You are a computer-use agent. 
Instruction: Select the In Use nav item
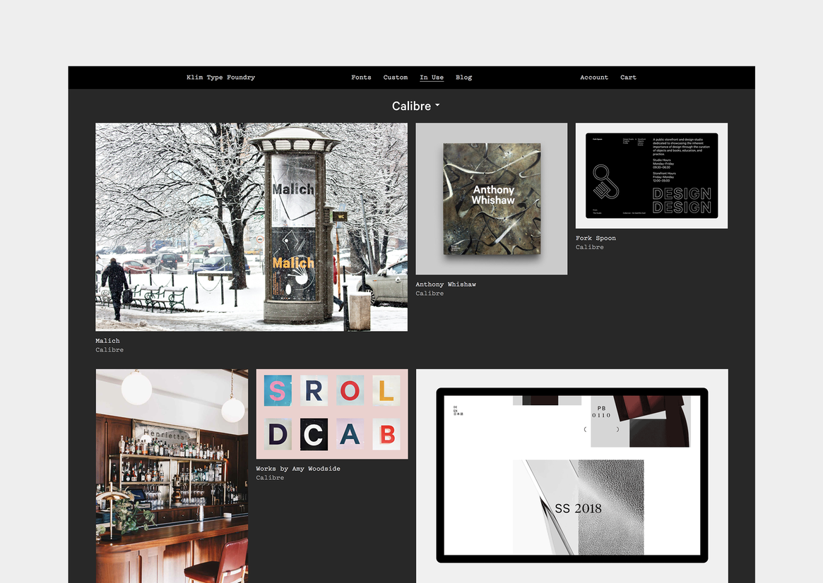tap(432, 77)
